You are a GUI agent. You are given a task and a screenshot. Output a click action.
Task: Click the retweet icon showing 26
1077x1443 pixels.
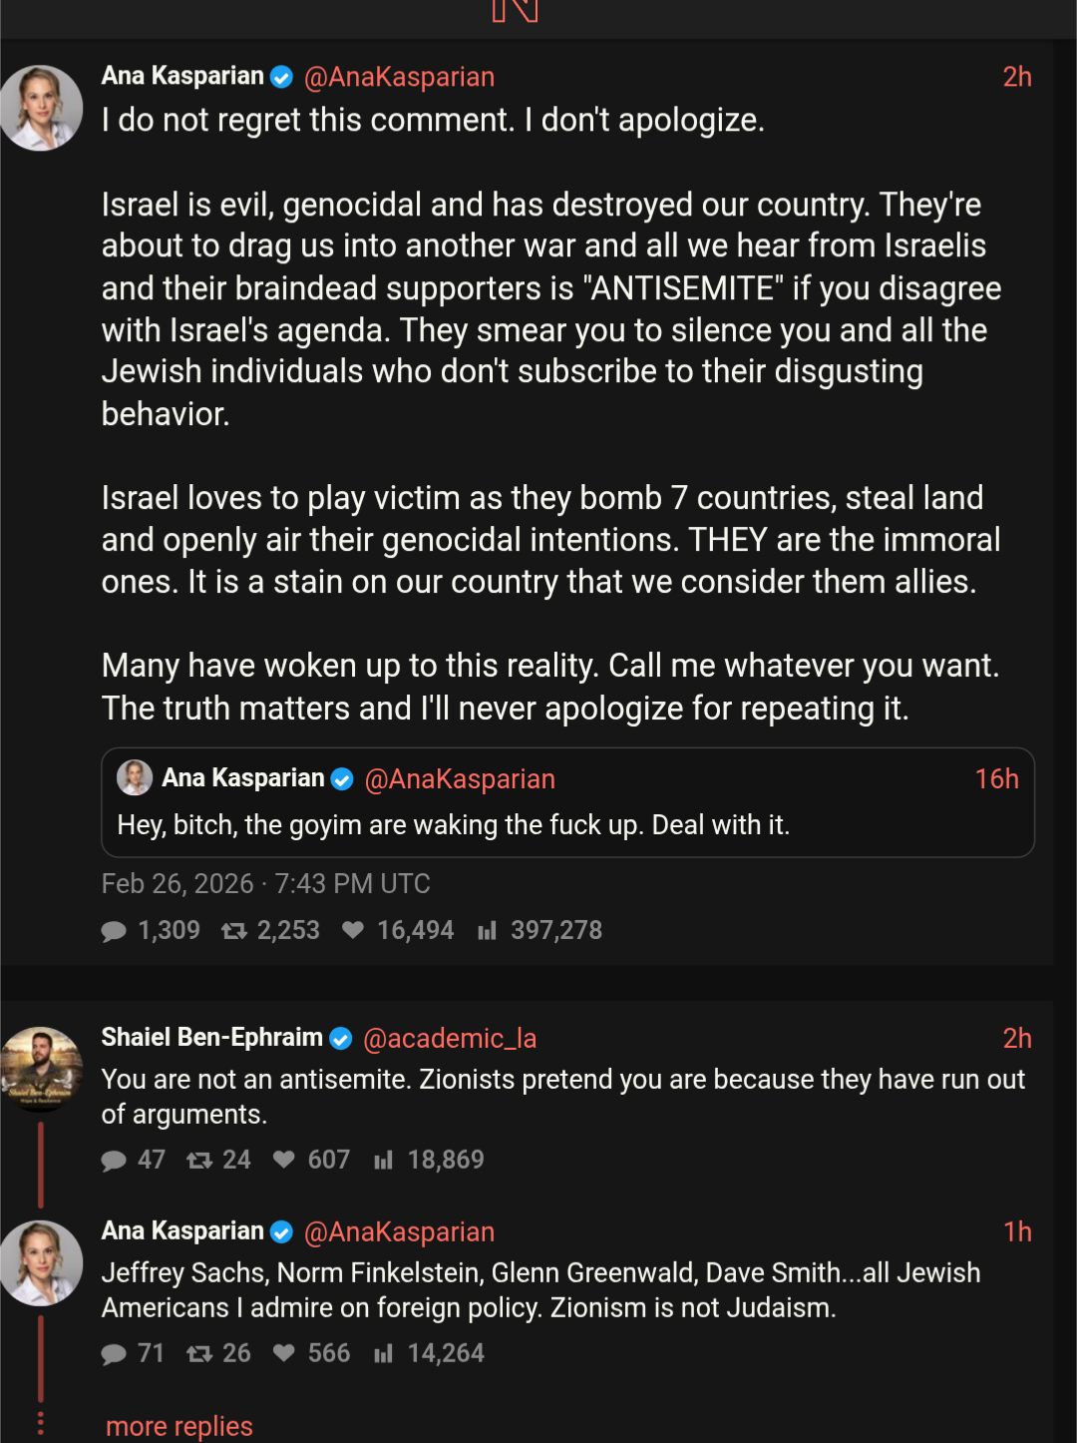tap(199, 1354)
